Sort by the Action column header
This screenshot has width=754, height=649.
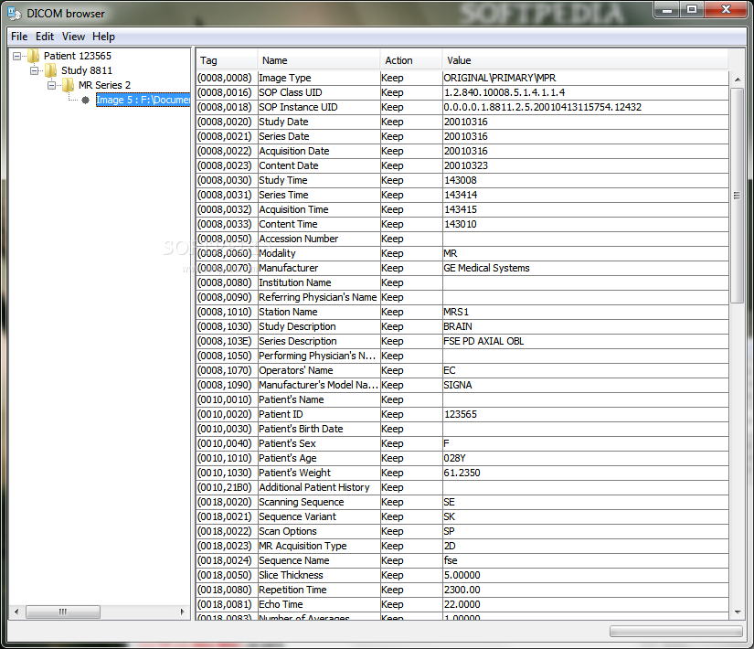click(411, 60)
